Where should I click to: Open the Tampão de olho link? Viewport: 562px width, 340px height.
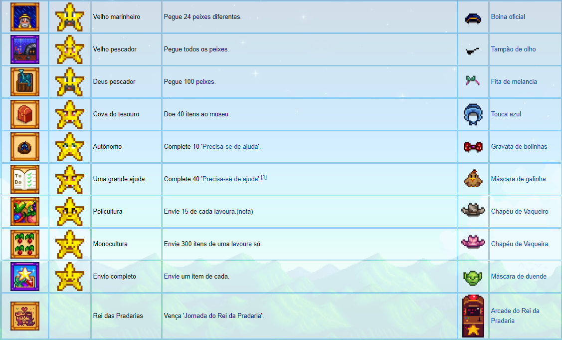[x=513, y=49]
